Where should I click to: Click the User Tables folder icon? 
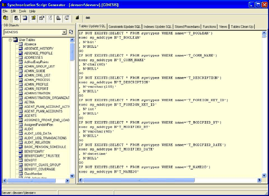coord(15,40)
